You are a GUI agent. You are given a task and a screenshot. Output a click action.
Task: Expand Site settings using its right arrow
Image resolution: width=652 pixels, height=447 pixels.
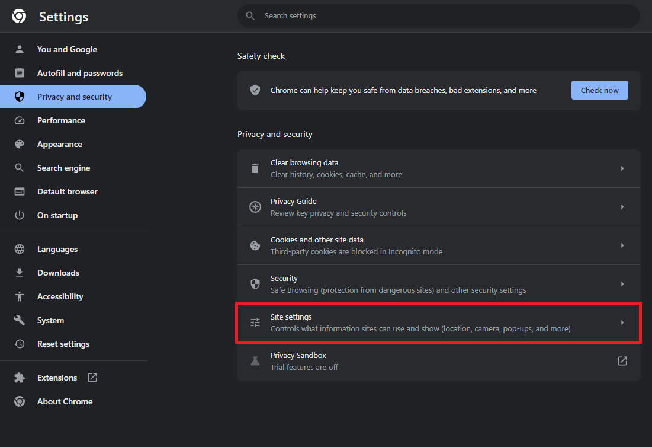click(x=622, y=323)
